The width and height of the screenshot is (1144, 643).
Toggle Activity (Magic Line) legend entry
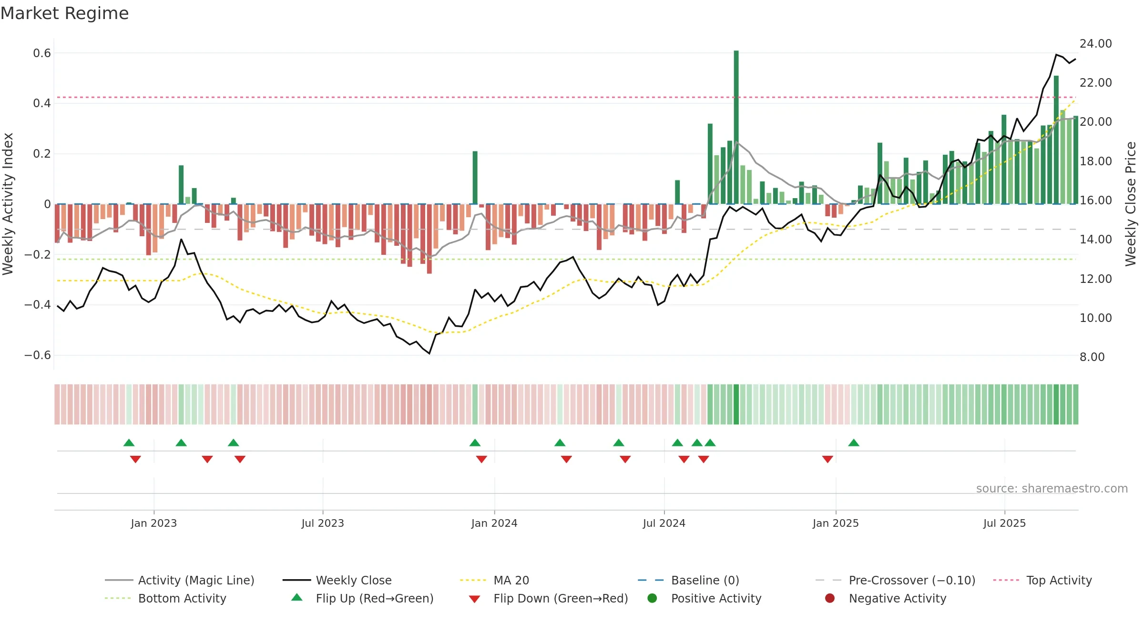pyautogui.click(x=180, y=580)
